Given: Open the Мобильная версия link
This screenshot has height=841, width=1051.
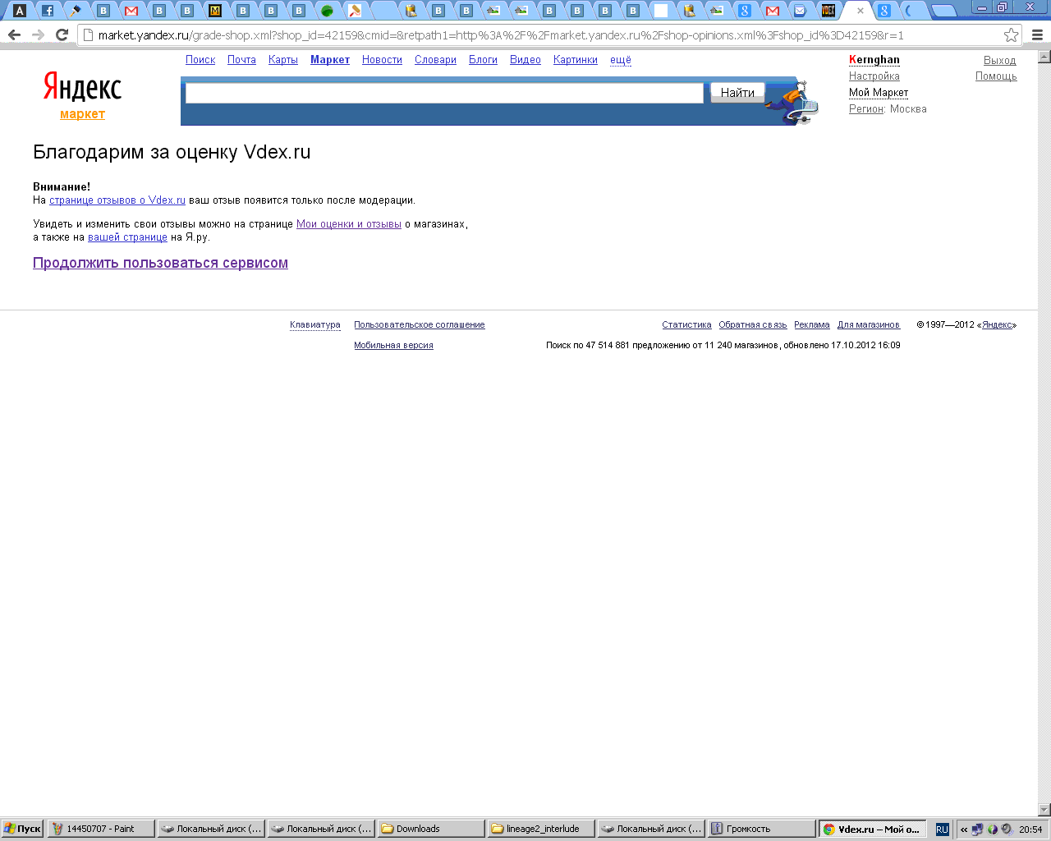Looking at the screenshot, I should [x=393, y=346].
